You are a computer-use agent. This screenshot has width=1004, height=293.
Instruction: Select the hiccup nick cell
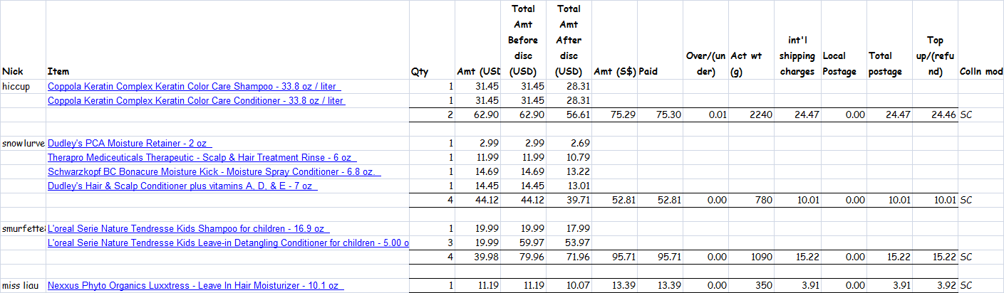pos(23,86)
